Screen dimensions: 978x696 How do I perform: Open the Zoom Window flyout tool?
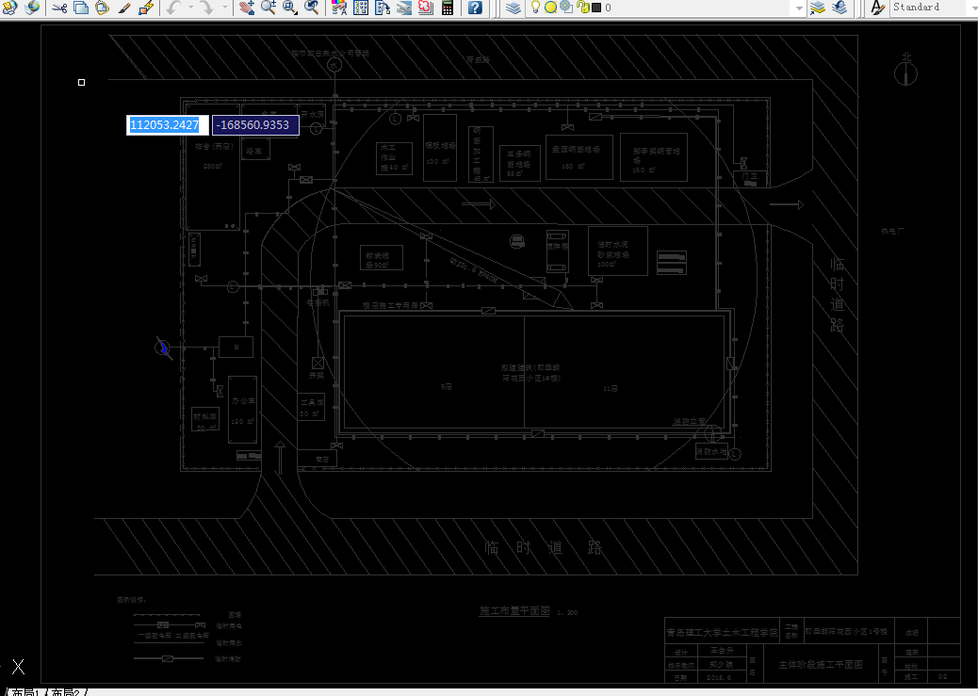click(x=290, y=8)
